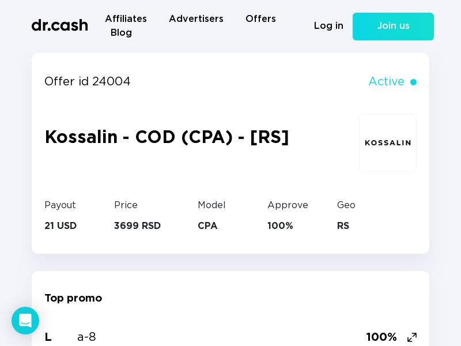Go to the Offers page
This screenshot has height=346, width=461.
[x=261, y=18]
